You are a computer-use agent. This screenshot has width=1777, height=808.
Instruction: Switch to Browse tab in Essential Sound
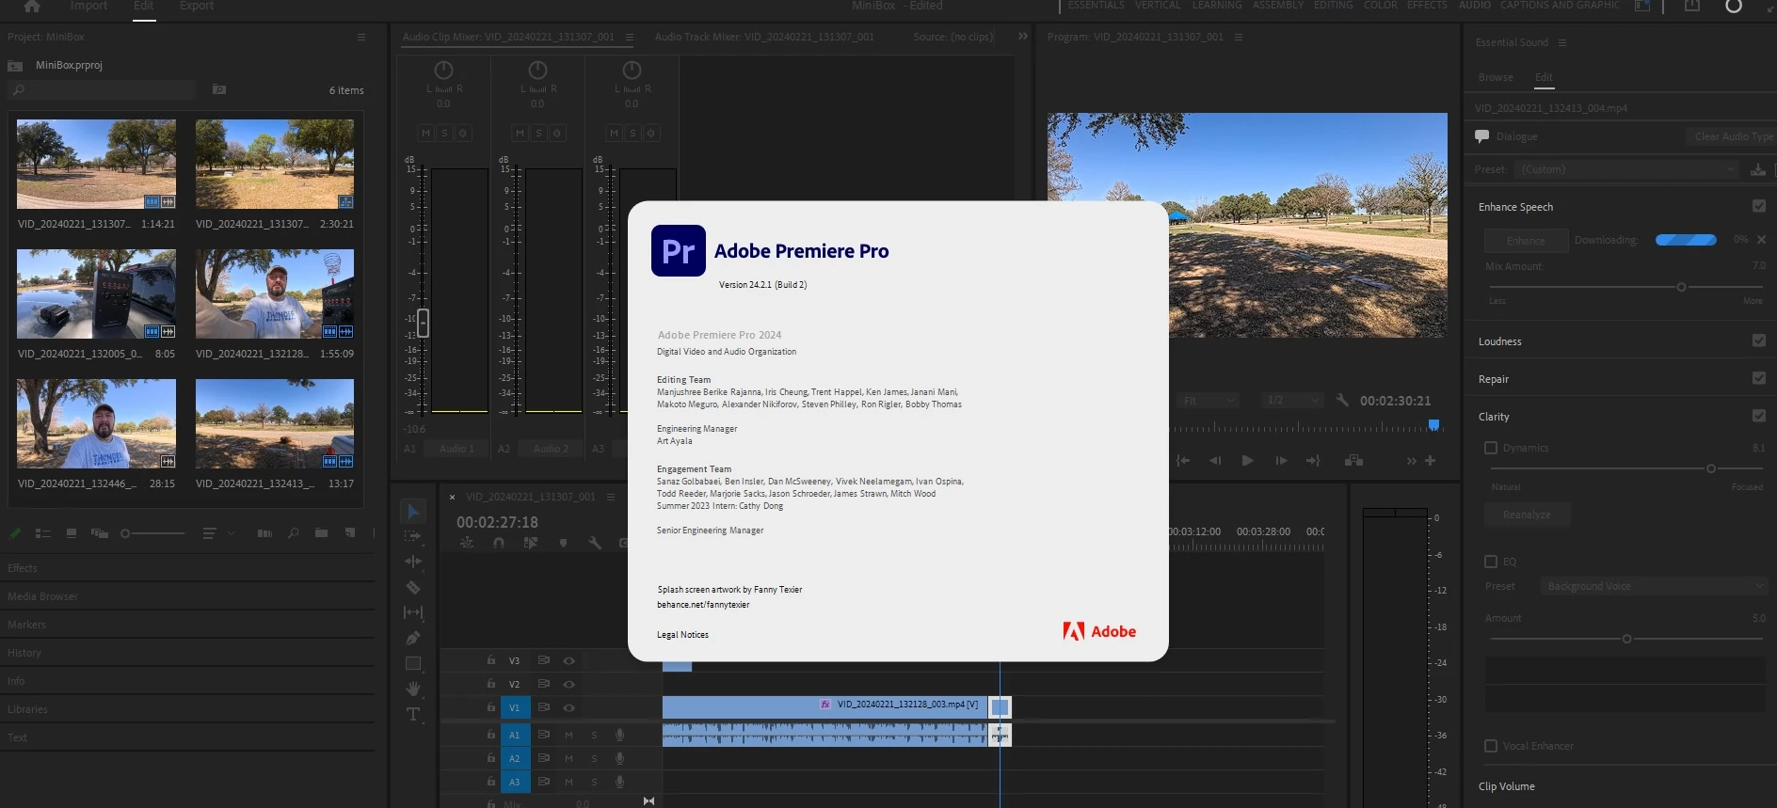tap(1496, 77)
